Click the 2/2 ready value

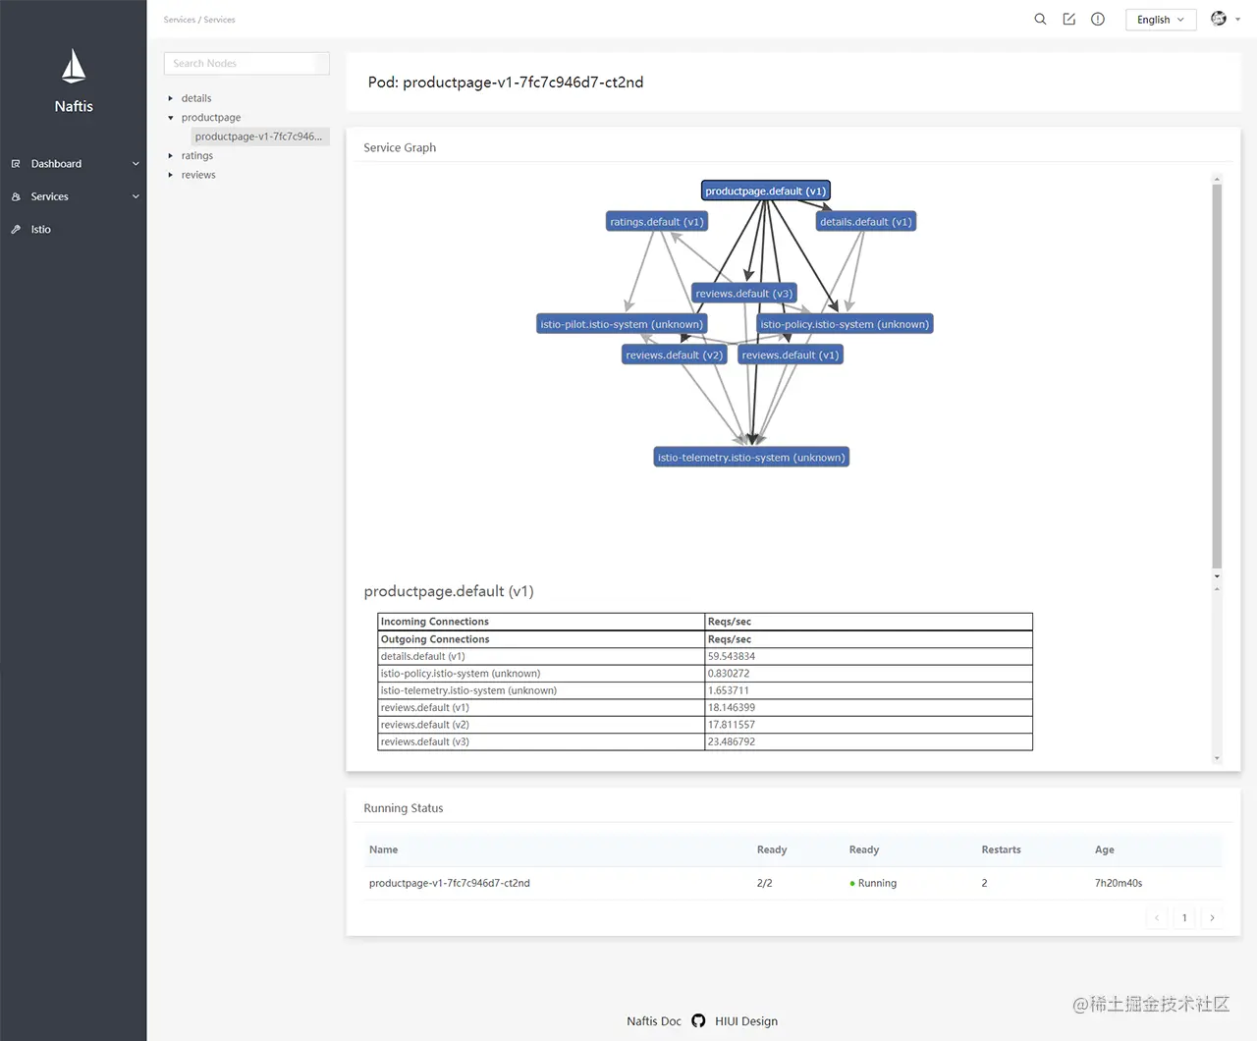[x=764, y=883]
